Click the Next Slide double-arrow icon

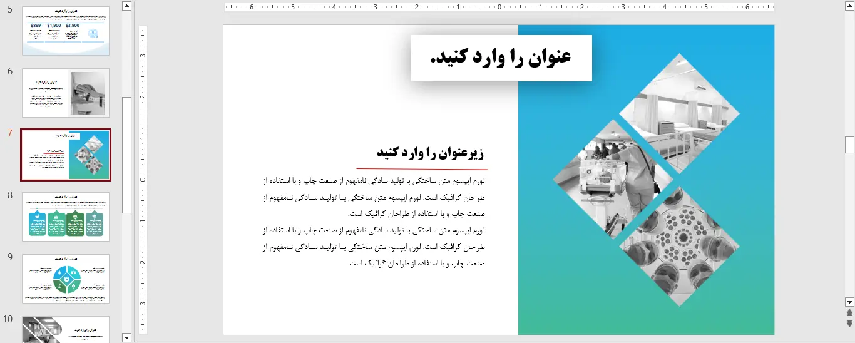849,323
